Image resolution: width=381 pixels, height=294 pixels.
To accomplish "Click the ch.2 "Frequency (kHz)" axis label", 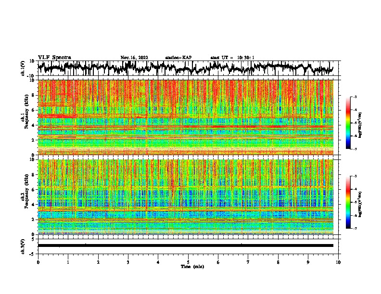I will click(26, 191).
